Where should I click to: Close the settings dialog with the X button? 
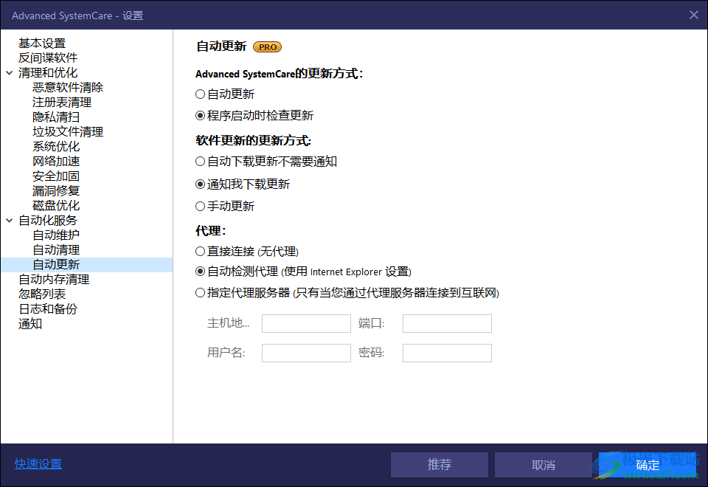pos(693,15)
